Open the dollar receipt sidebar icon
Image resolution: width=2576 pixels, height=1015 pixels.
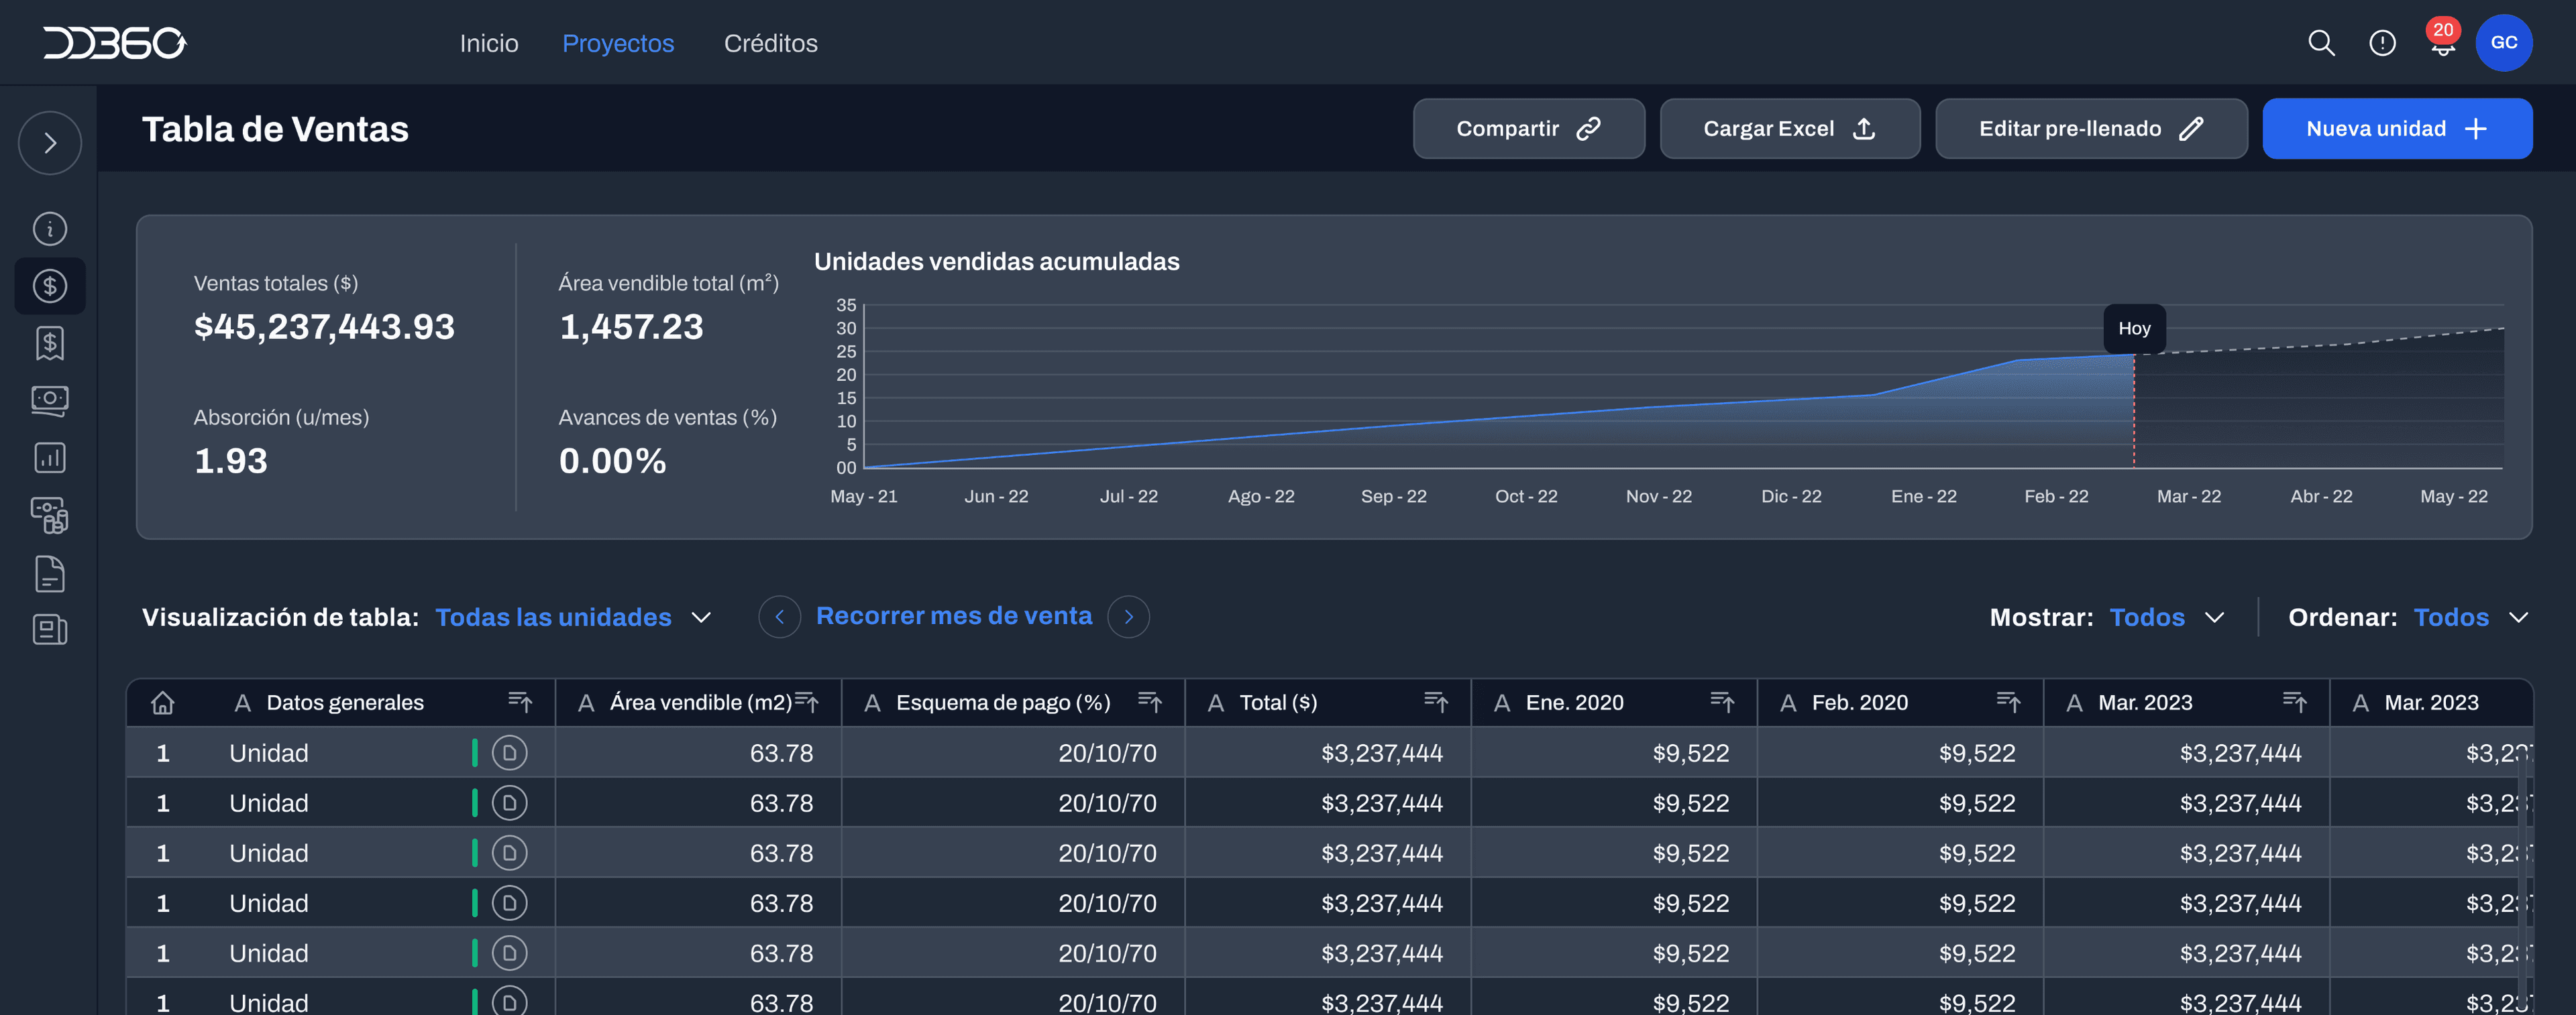(50, 344)
